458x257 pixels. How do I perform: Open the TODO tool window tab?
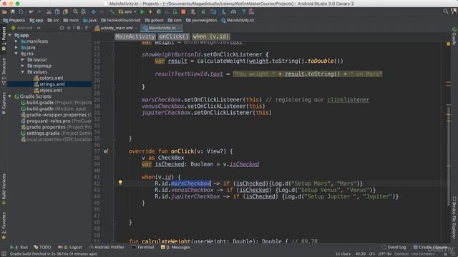point(42,247)
